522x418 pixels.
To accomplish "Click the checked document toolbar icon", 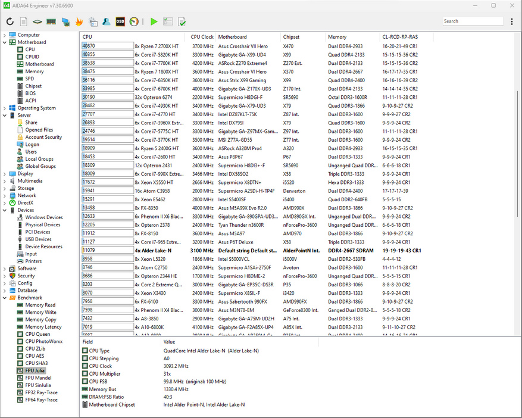I will (x=182, y=21).
